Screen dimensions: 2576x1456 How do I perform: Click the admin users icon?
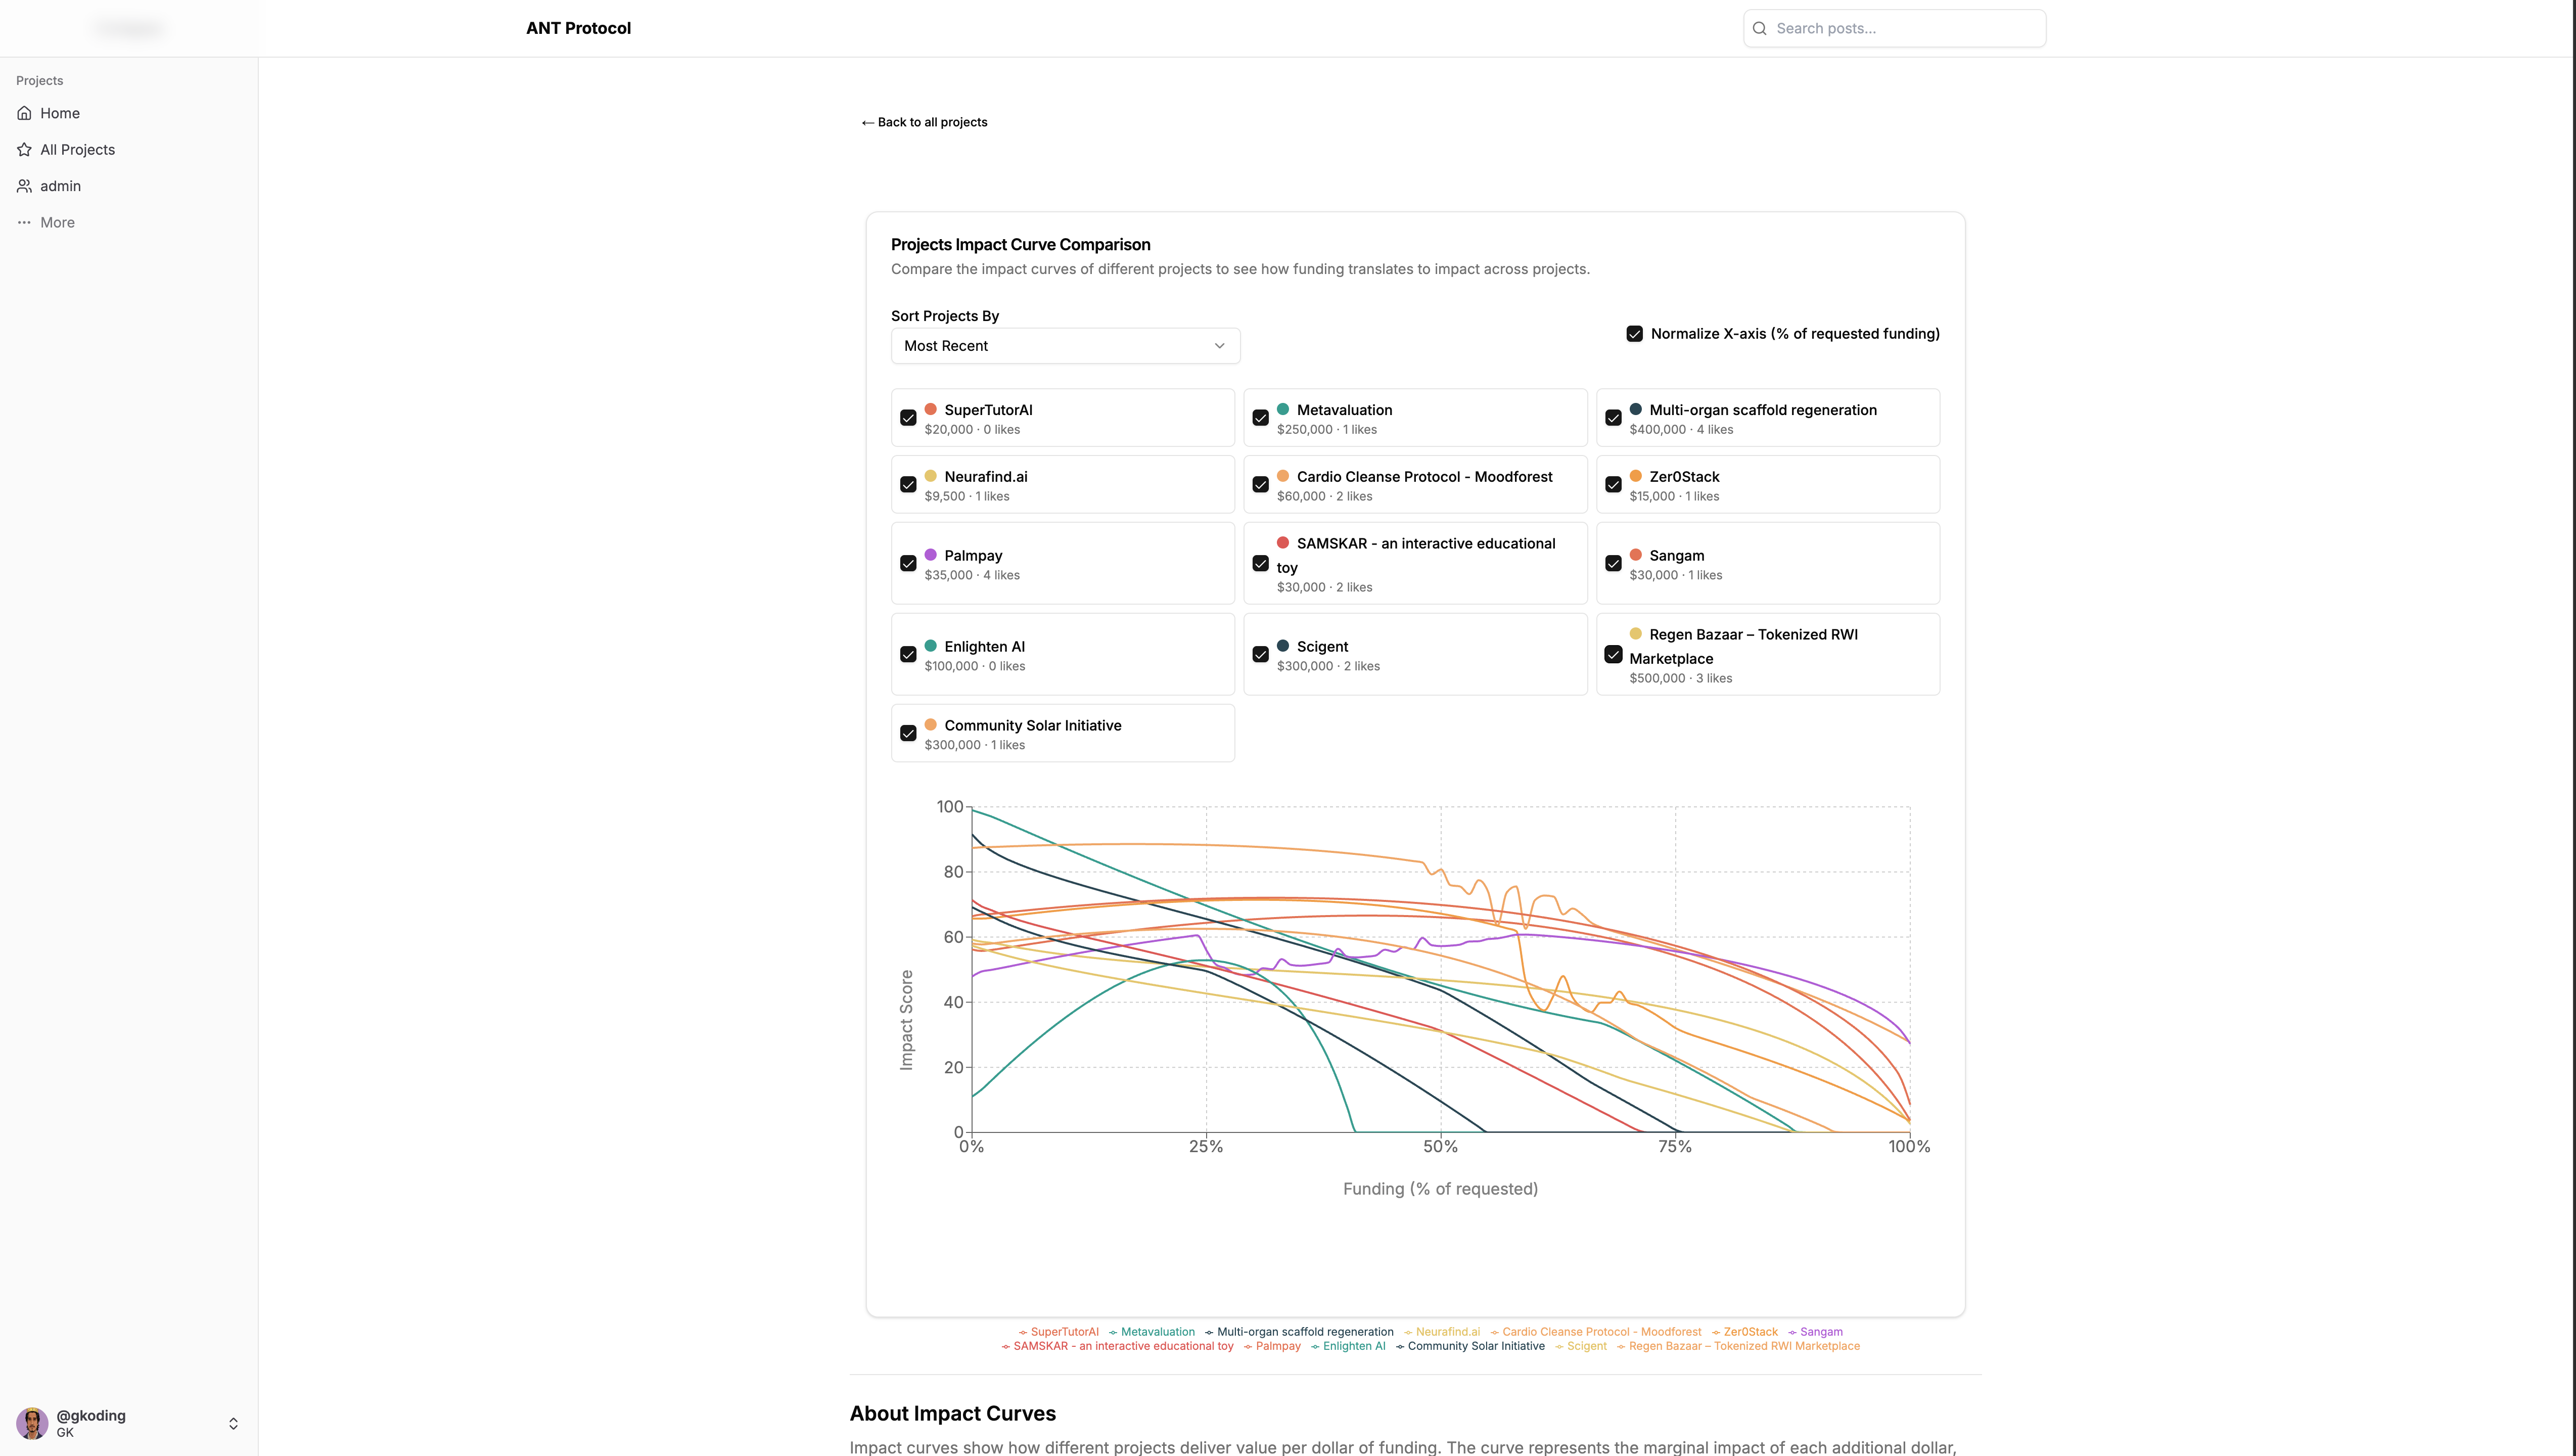click(24, 186)
